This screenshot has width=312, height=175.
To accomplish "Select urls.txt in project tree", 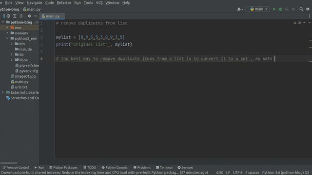I will (x=19, y=87).
